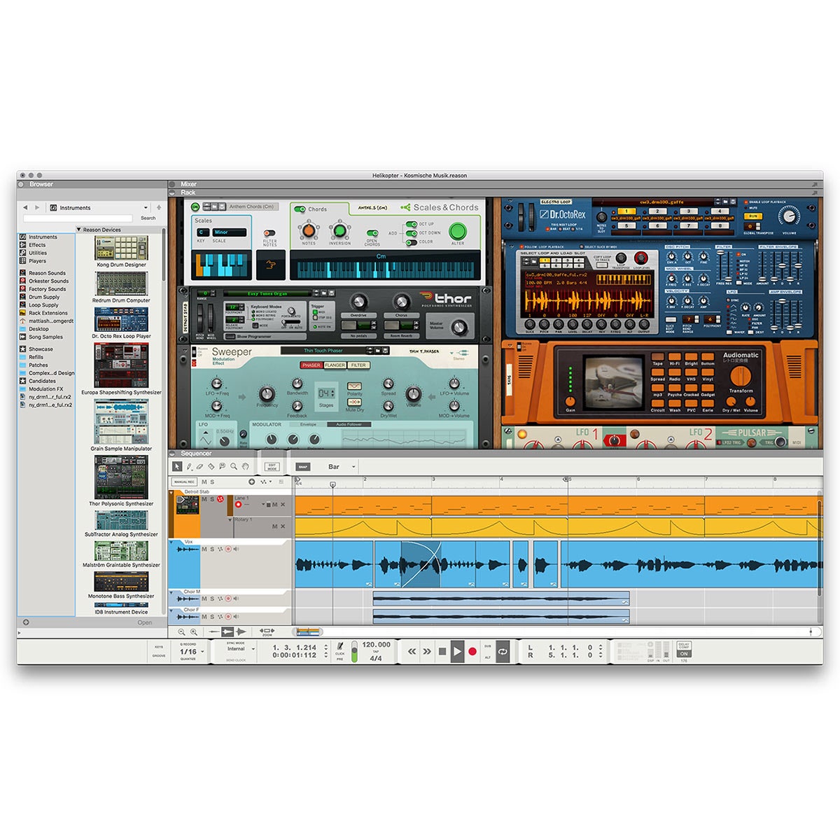Collapse the Vox track
840x840 pixels.
tap(172, 542)
